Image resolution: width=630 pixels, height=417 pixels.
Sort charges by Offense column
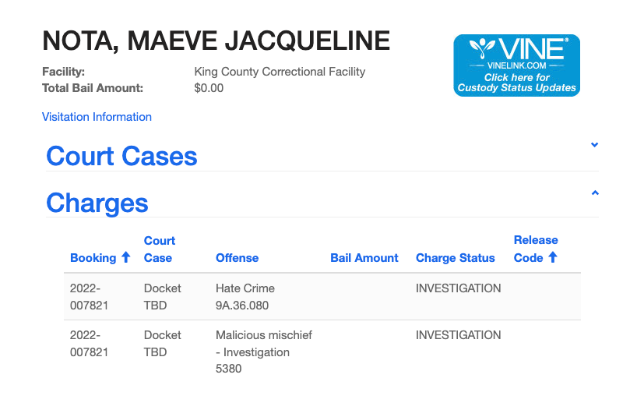coord(237,258)
